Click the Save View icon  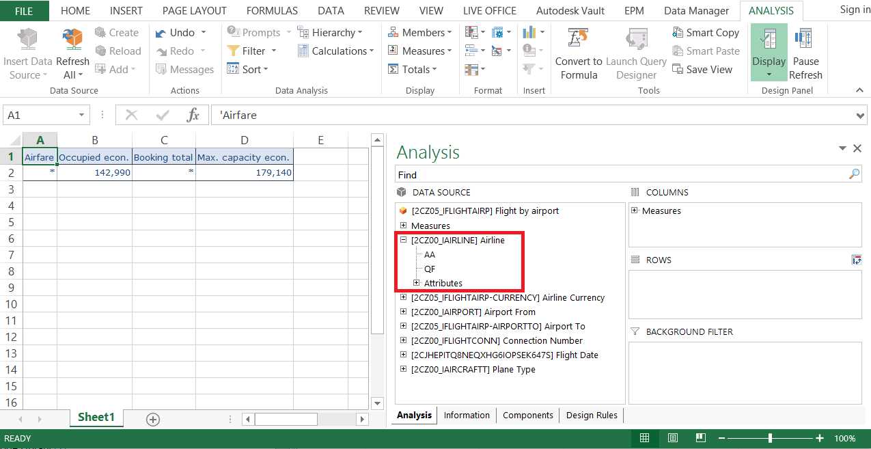pos(678,70)
